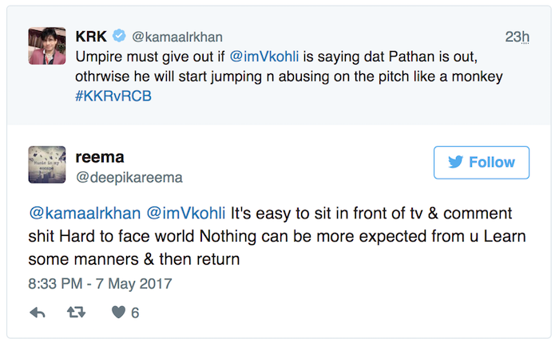Screen dimensions: 559x346
Task: Click @imVkohli mention in KRK's tweet
Action: (x=264, y=57)
